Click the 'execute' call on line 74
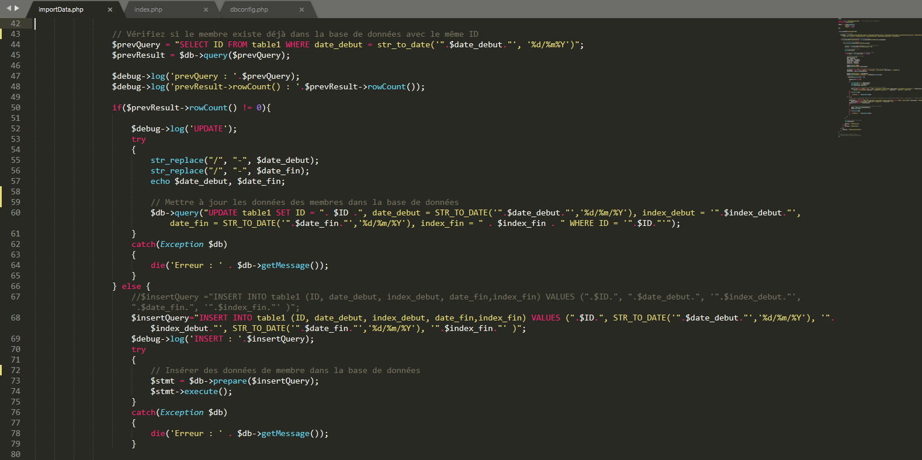The width and height of the screenshot is (922, 460). coord(200,392)
